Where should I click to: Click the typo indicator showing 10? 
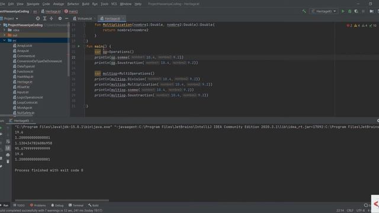point(372,25)
